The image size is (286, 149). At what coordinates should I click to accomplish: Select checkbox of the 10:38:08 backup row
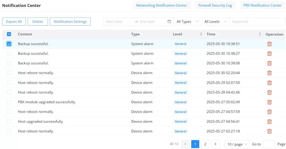click(x=9, y=63)
